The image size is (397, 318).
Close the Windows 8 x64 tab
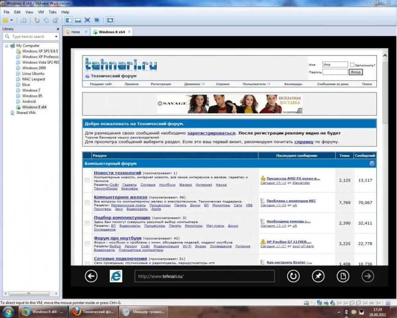point(129,32)
